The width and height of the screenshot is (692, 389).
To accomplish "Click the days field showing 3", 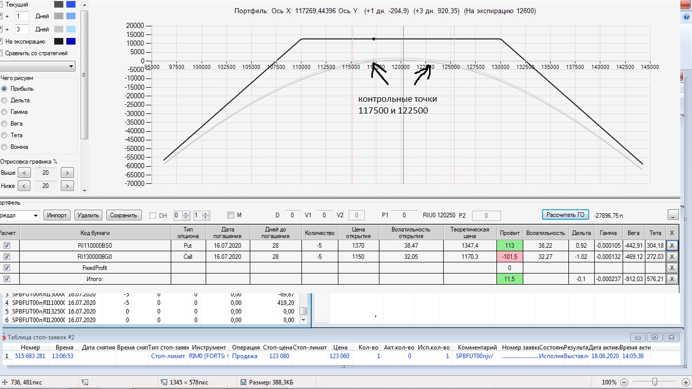I will point(22,29).
